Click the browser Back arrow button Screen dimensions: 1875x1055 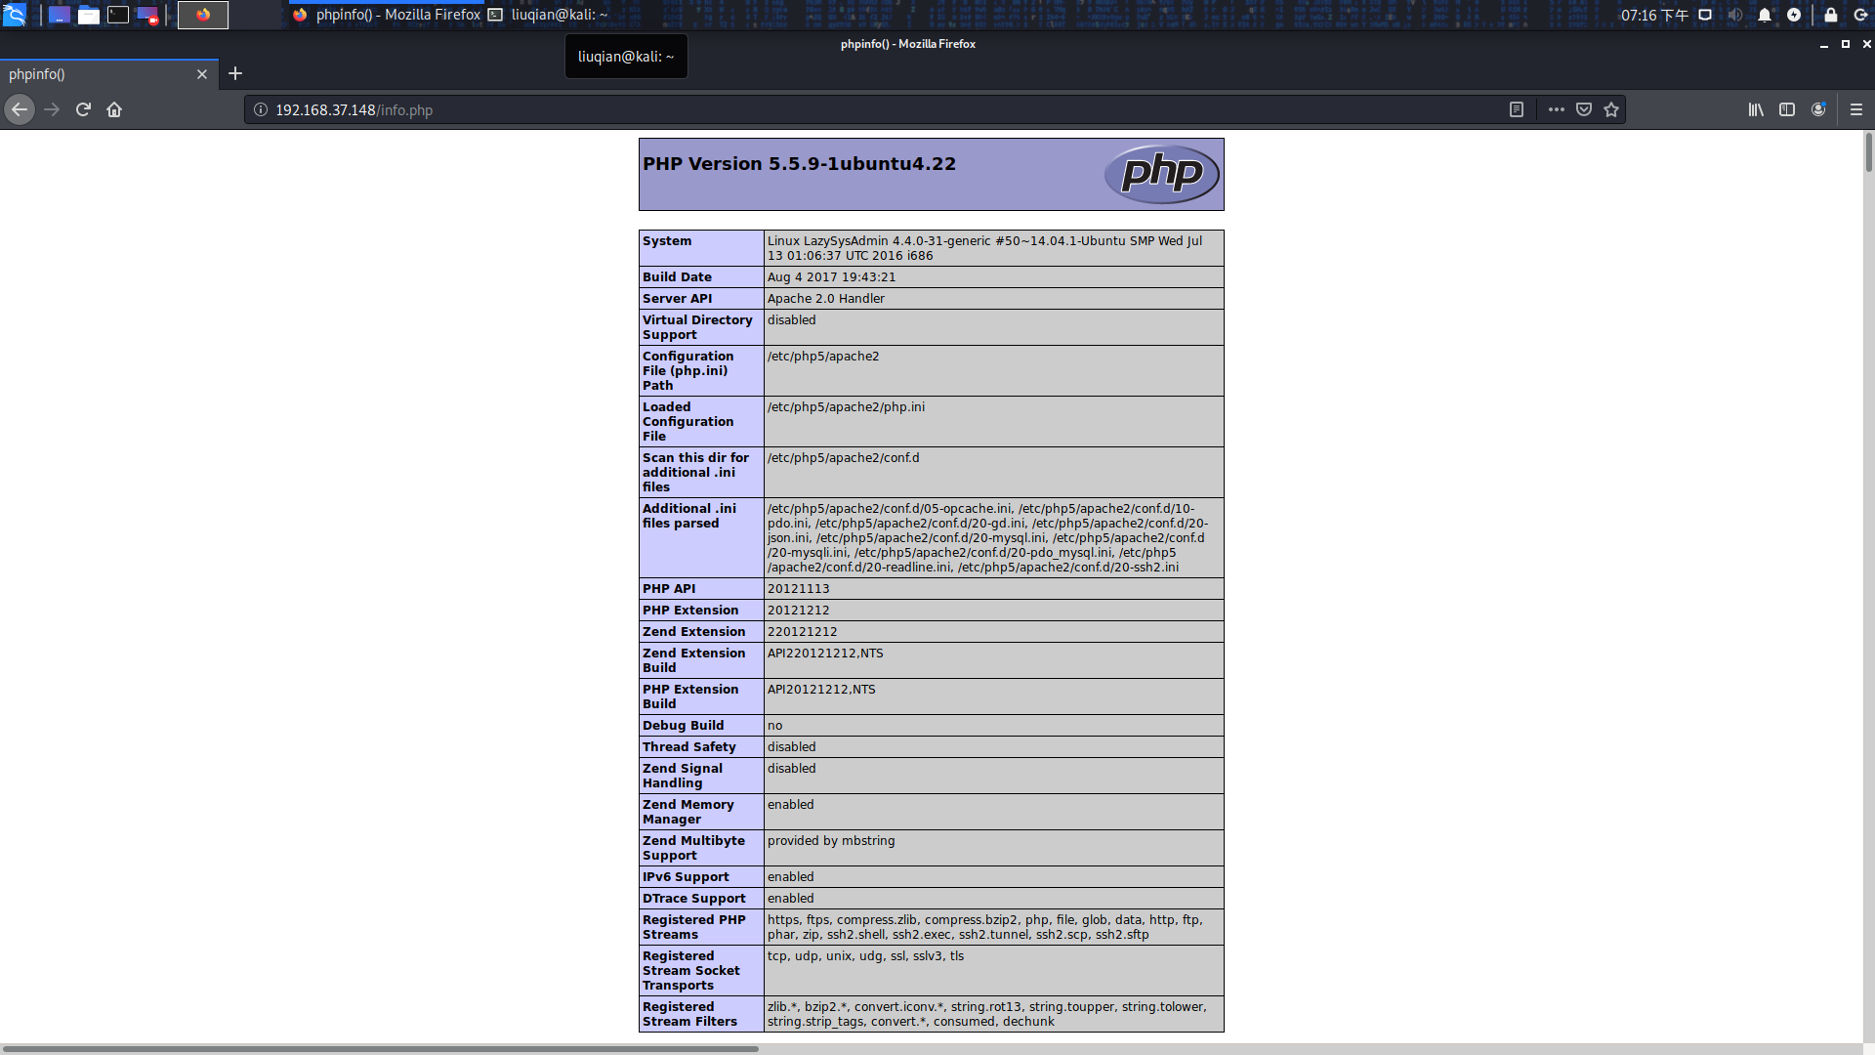(20, 109)
